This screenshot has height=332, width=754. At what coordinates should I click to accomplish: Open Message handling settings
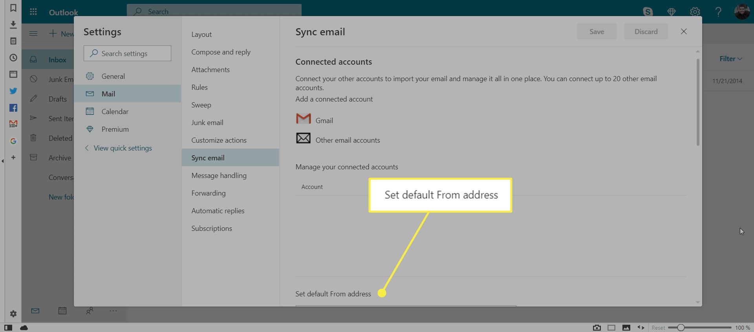pyautogui.click(x=231, y=176)
